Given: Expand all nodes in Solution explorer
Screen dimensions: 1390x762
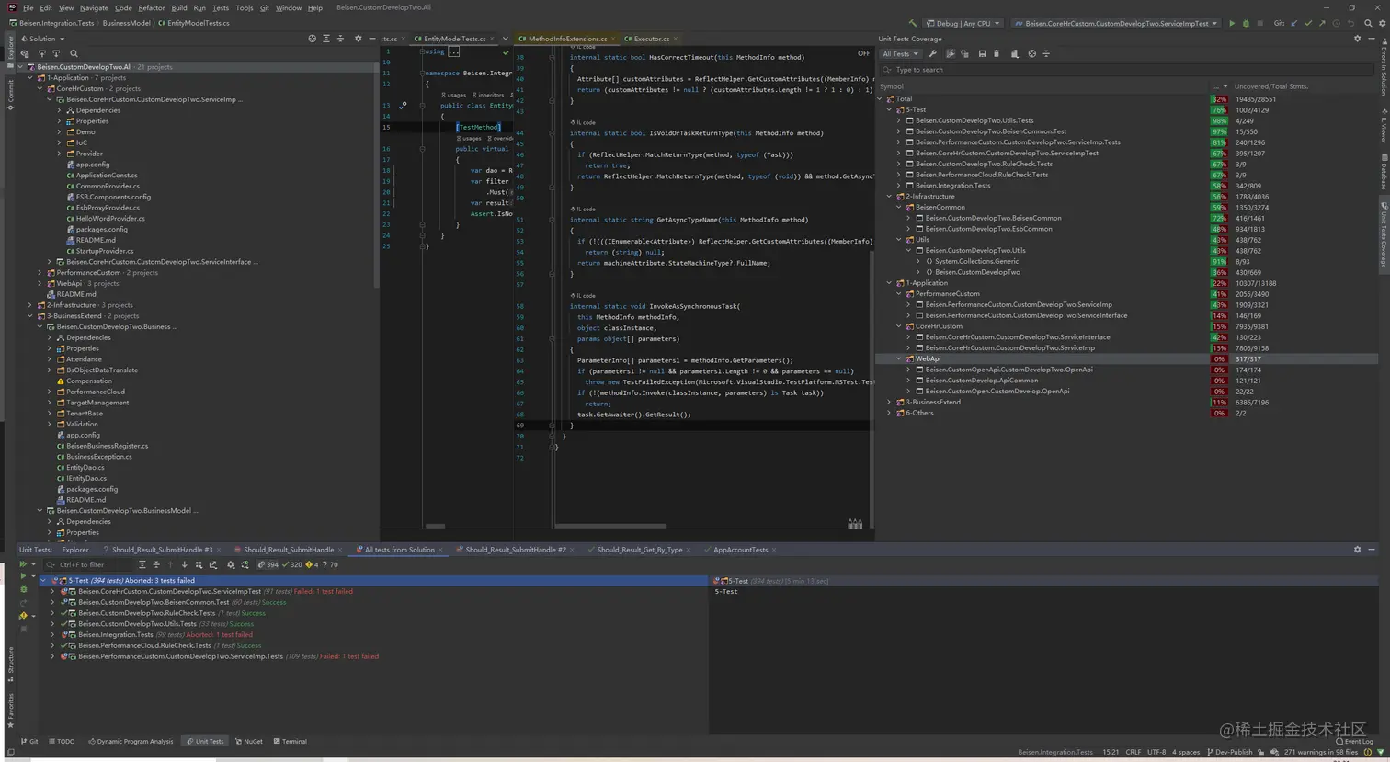Looking at the screenshot, I should (325, 39).
